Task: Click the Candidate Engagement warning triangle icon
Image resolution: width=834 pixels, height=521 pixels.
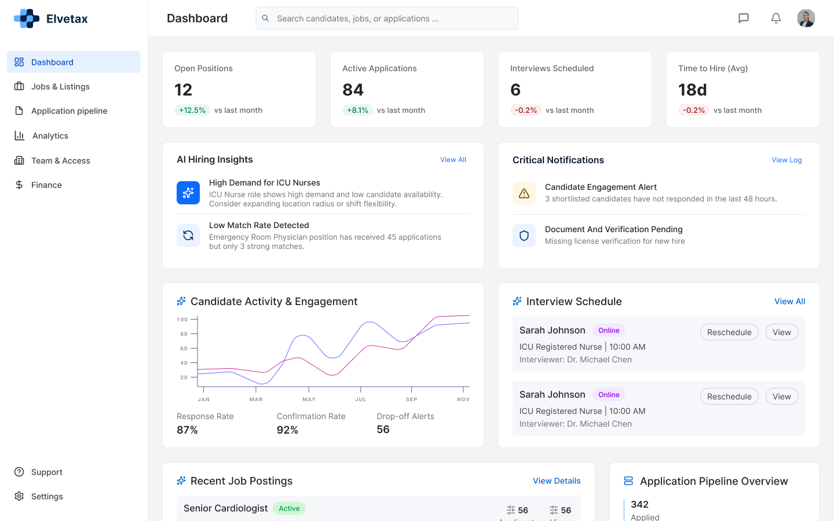Action: tap(524, 193)
